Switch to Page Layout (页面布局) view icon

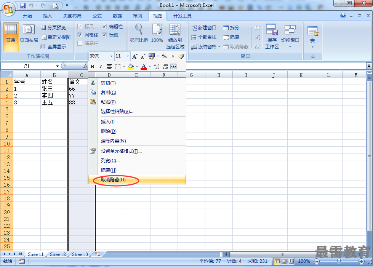click(x=29, y=34)
